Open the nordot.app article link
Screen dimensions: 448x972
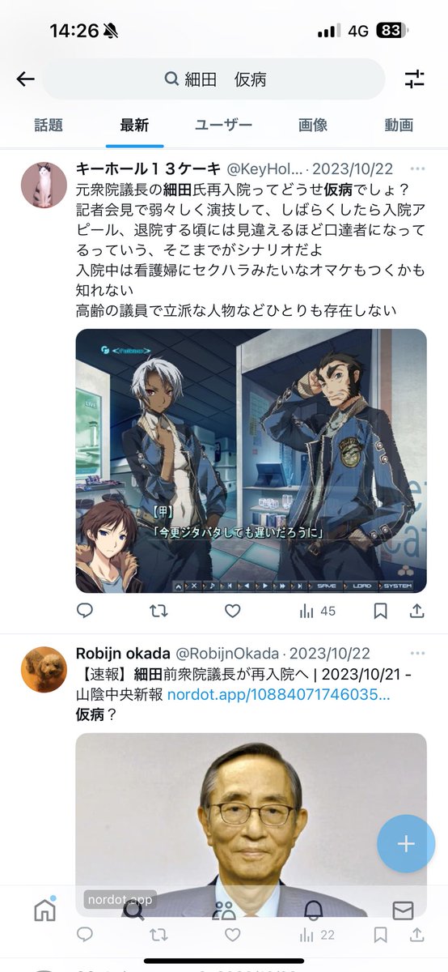point(279,694)
